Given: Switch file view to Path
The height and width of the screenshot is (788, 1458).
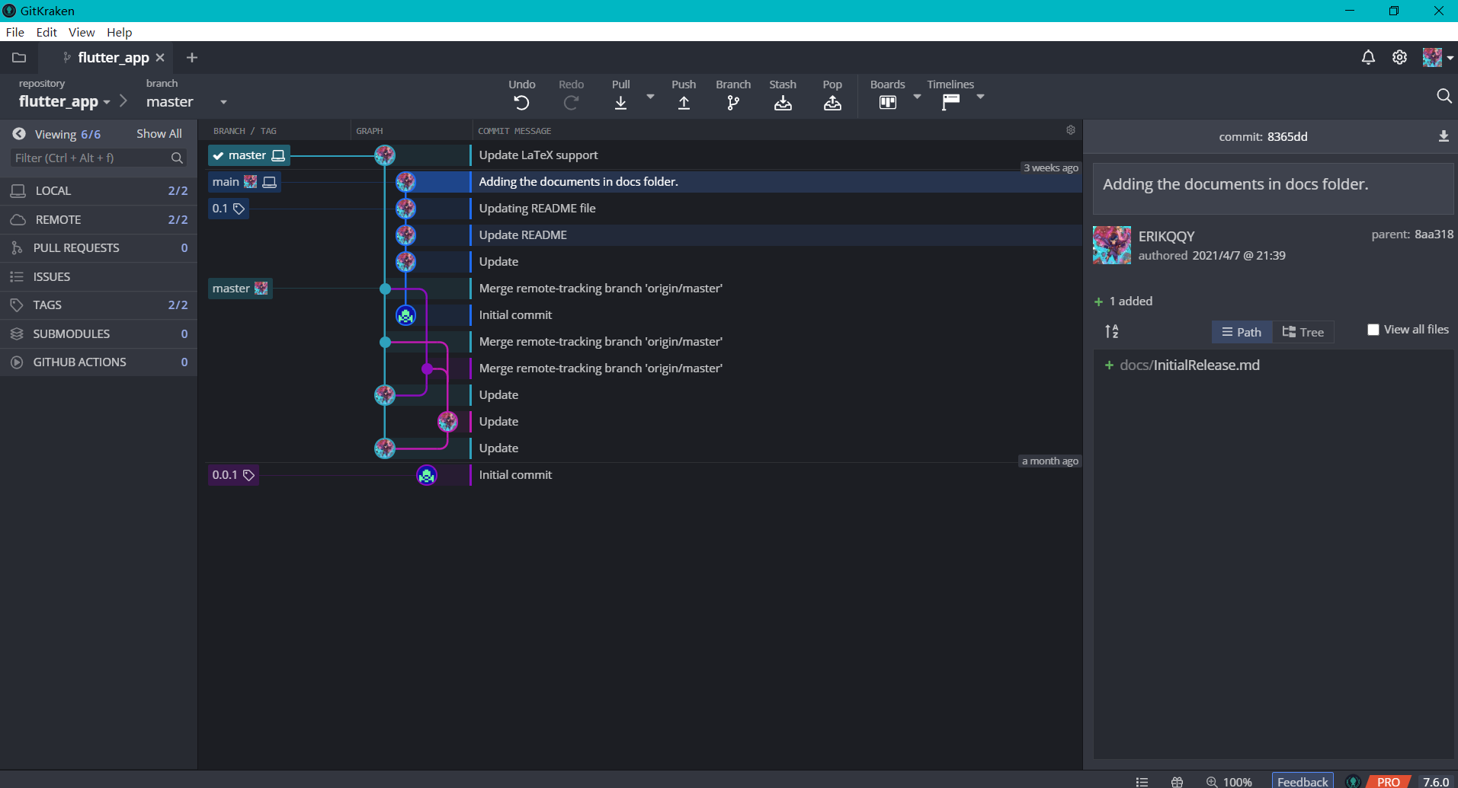Looking at the screenshot, I should [x=1242, y=332].
